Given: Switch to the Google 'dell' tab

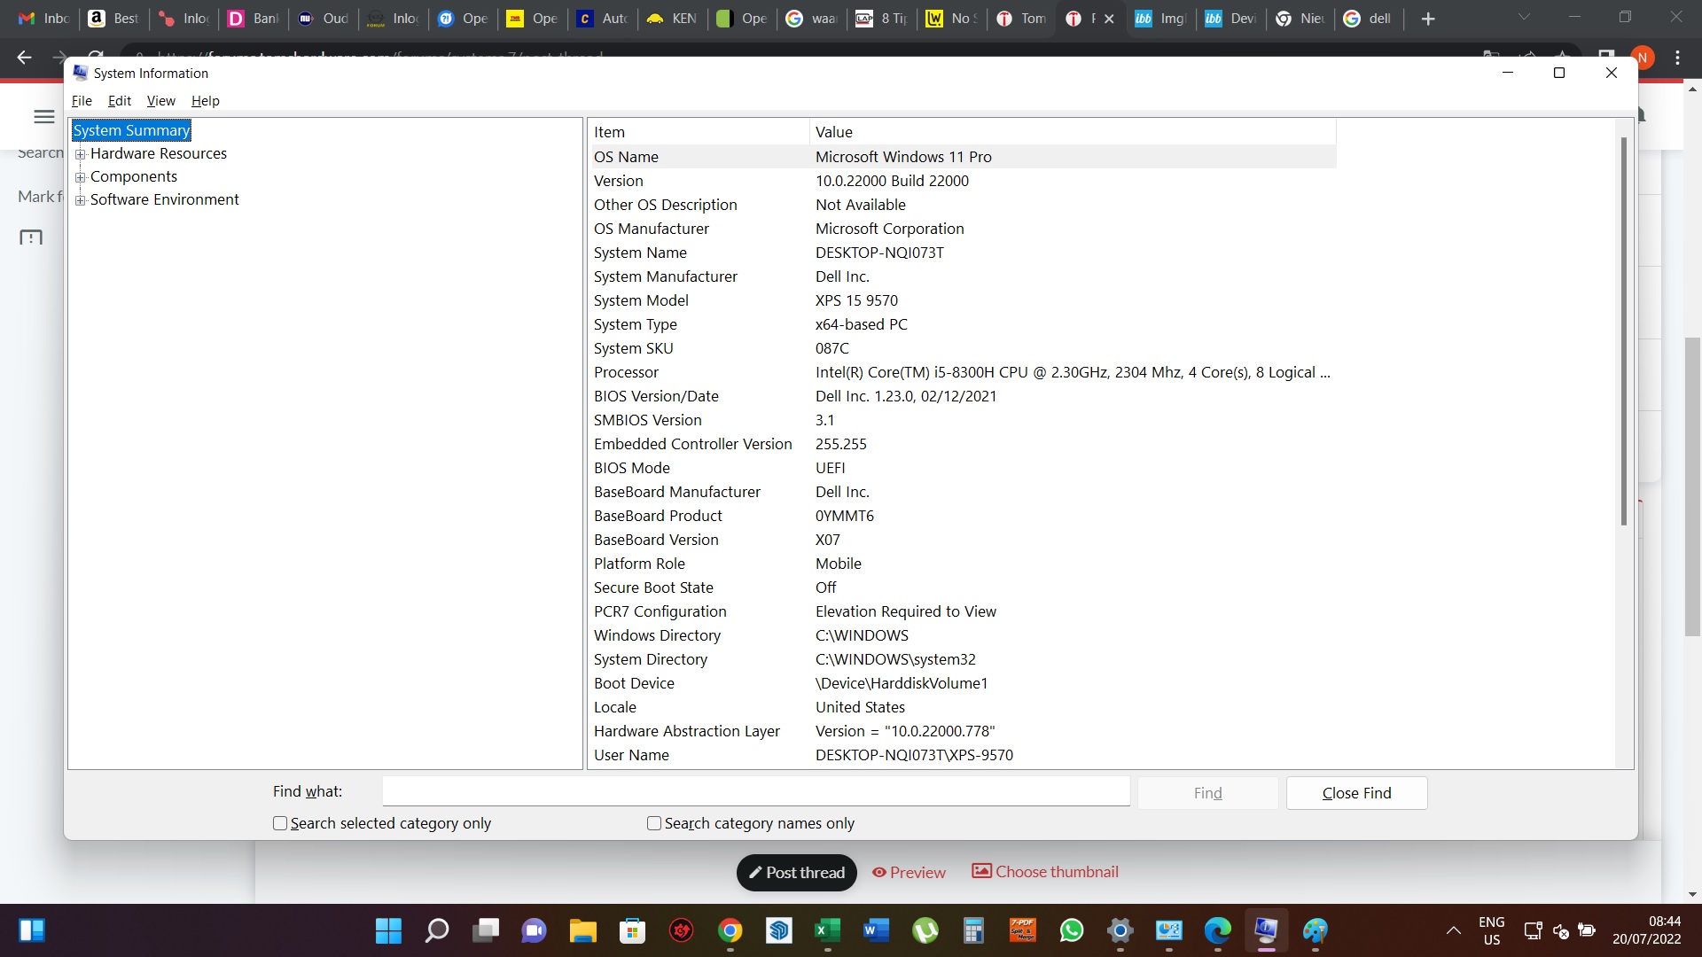Looking at the screenshot, I should (1367, 19).
